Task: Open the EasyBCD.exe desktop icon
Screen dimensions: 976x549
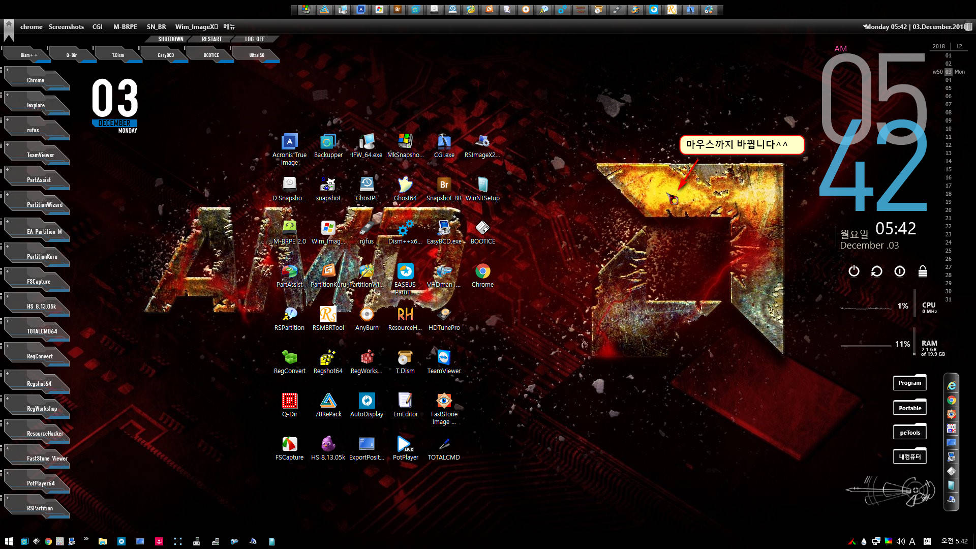Action: click(x=444, y=232)
